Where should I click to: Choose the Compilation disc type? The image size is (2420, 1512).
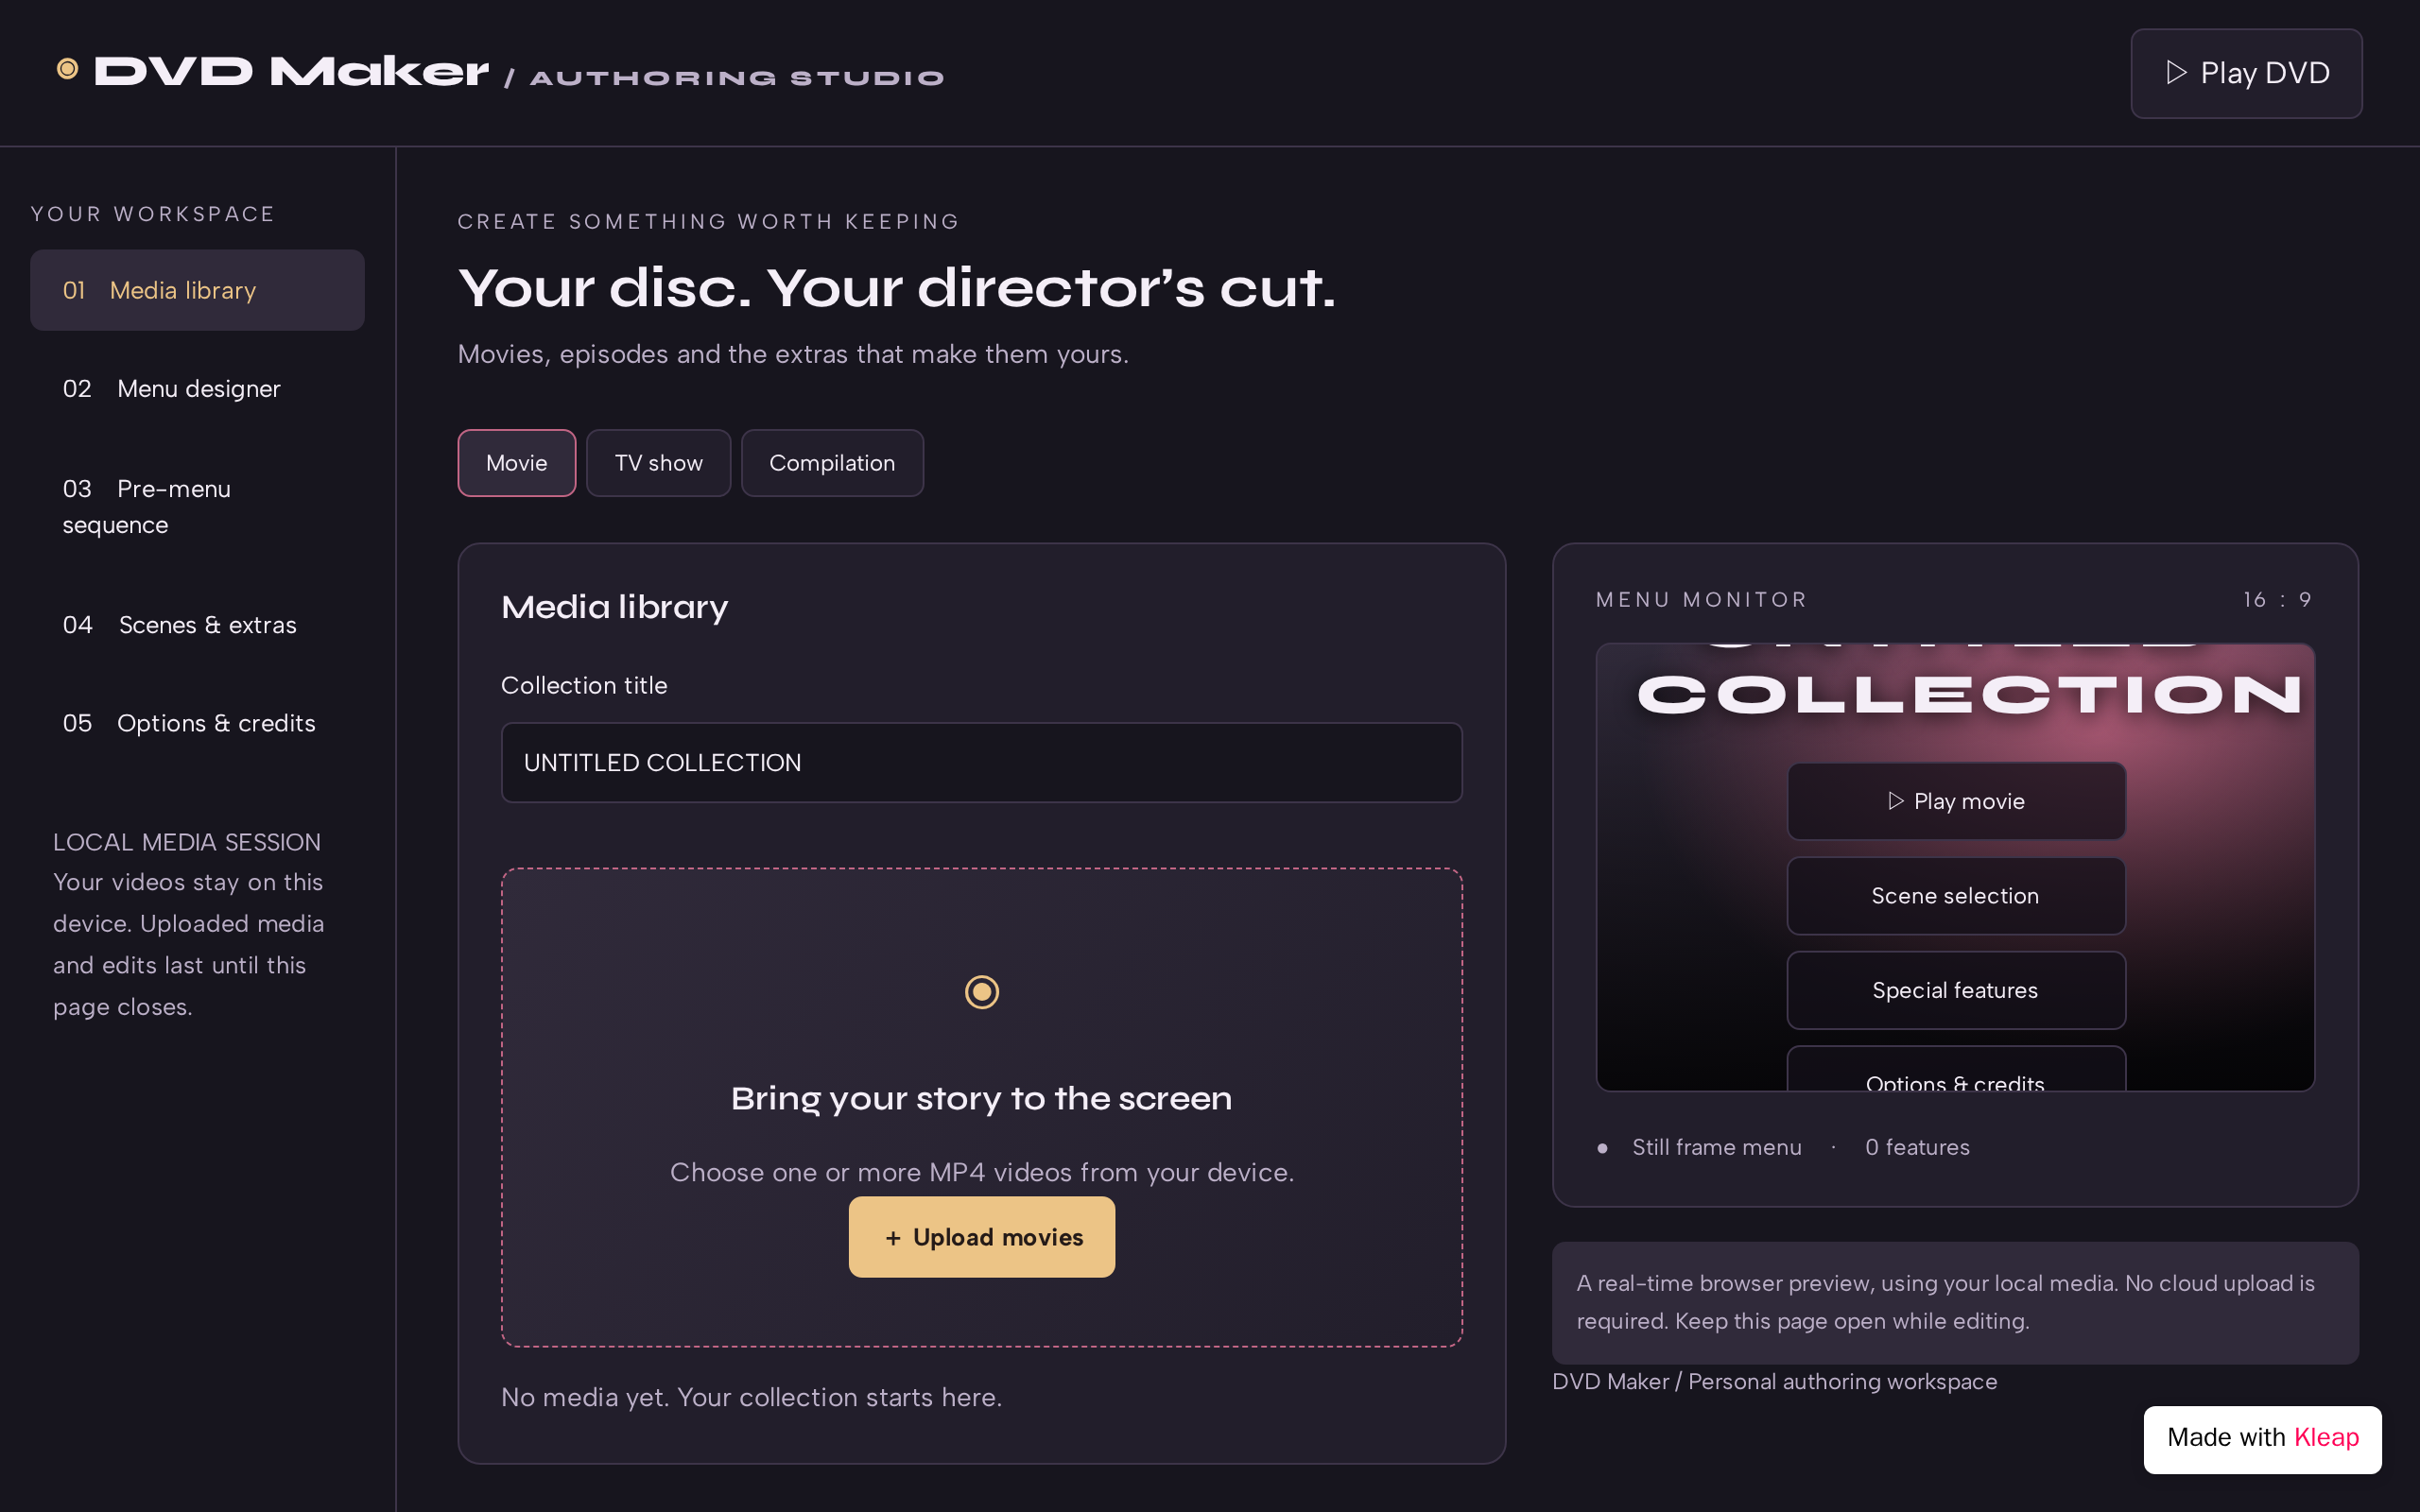point(832,463)
